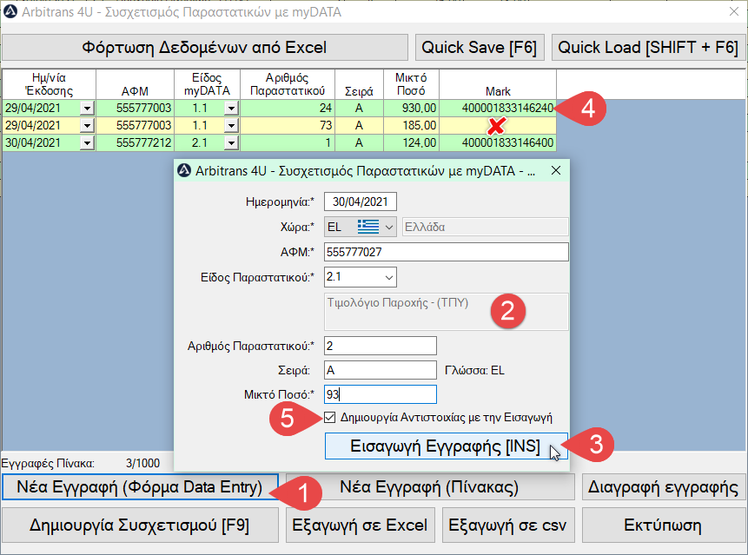The width and height of the screenshot is (748, 555).
Task: Click the Γλώσσα: EL label
Action: [x=474, y=371]
